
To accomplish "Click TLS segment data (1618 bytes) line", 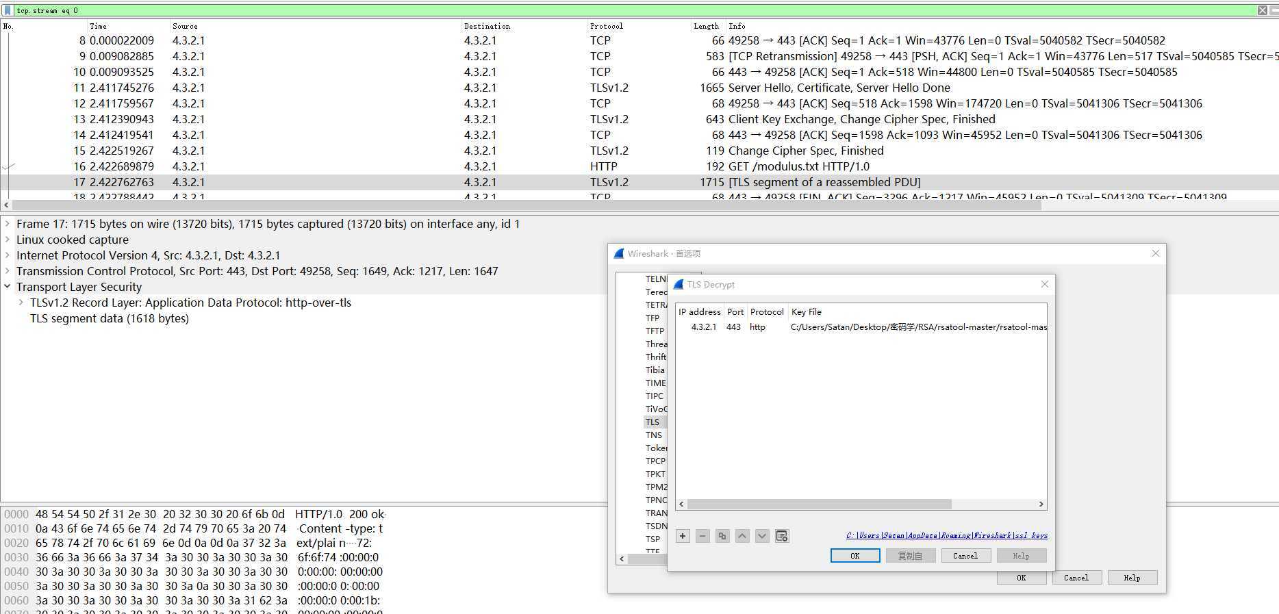I will 110,318.
